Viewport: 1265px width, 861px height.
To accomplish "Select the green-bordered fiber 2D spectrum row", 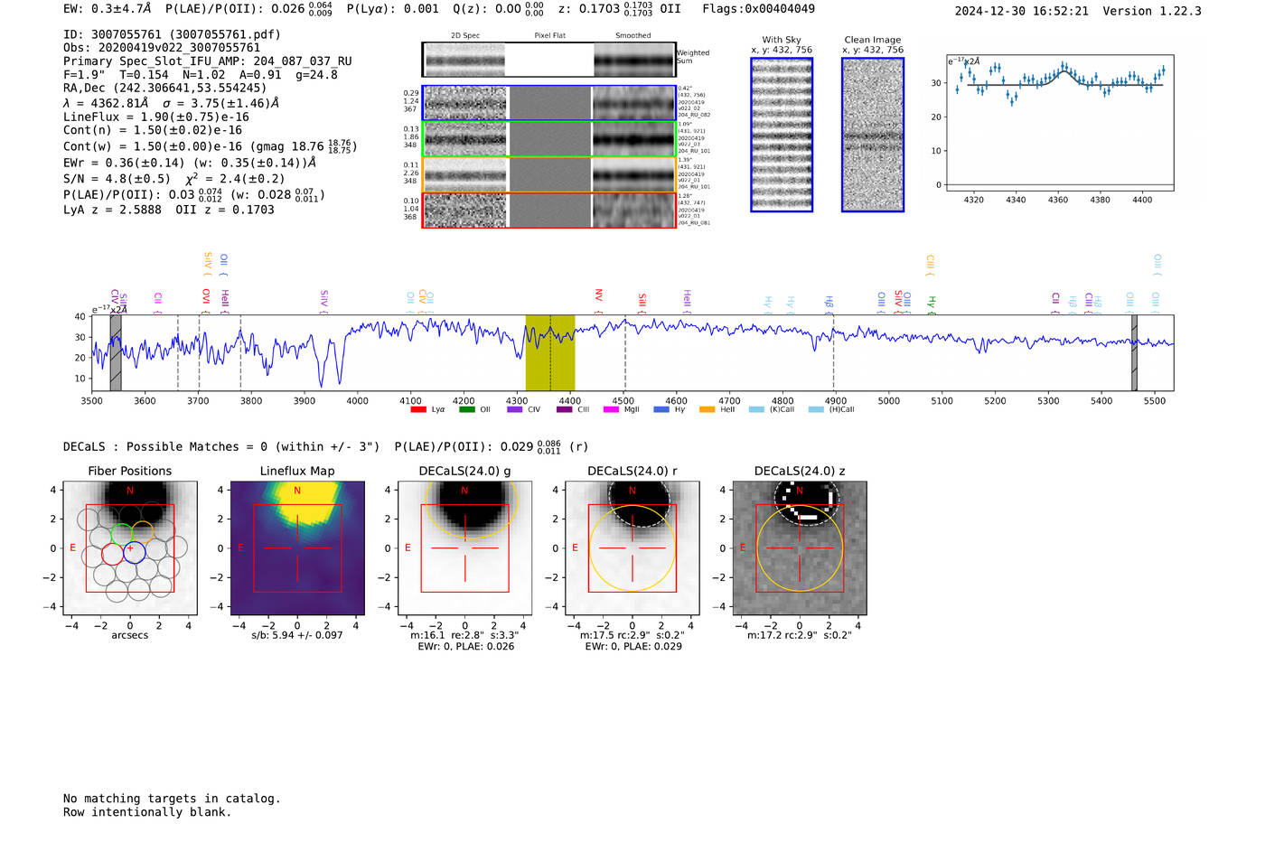I will pos(549,138).
